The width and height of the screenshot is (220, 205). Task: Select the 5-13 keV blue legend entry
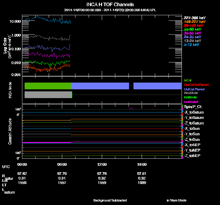point(191,45)
